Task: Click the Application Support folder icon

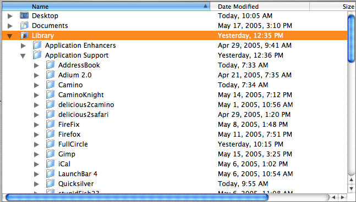Action: point(37,55)
